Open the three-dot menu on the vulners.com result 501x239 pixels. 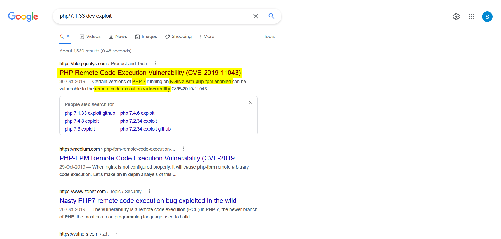pos(117,233)
